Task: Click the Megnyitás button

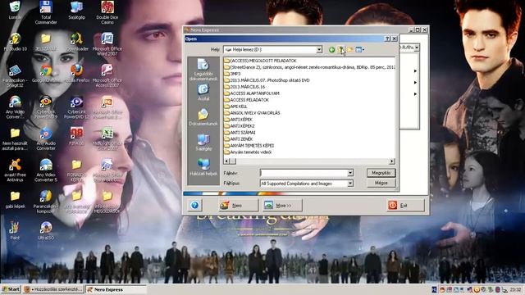Action: coord(381,173)
